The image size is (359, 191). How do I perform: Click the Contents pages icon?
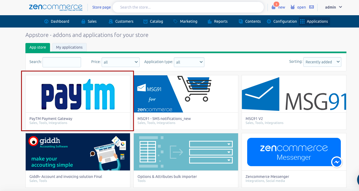click(241, 21)
